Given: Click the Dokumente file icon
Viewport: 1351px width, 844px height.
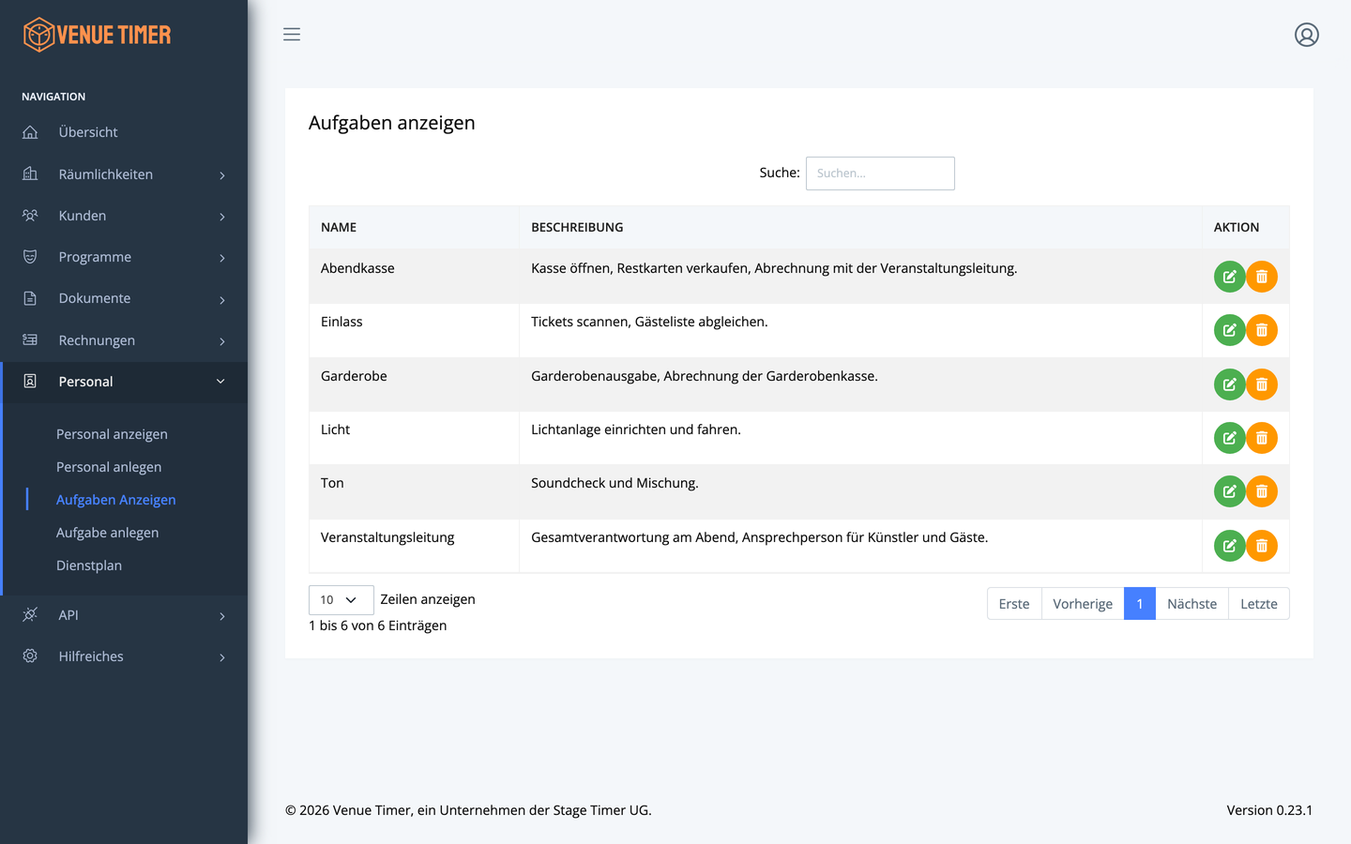Looking at the screenshot, I should coord(30,298).
